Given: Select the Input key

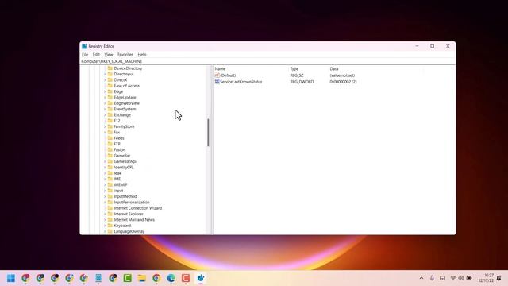Looking at the screenshot, I should tap(118, 191).
